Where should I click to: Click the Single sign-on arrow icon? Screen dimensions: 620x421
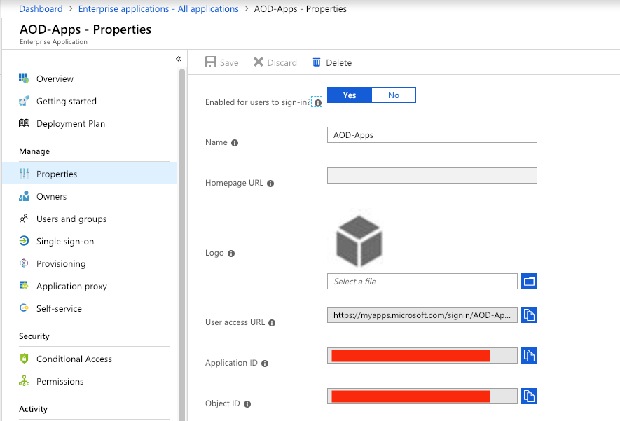tap(24, 241)
